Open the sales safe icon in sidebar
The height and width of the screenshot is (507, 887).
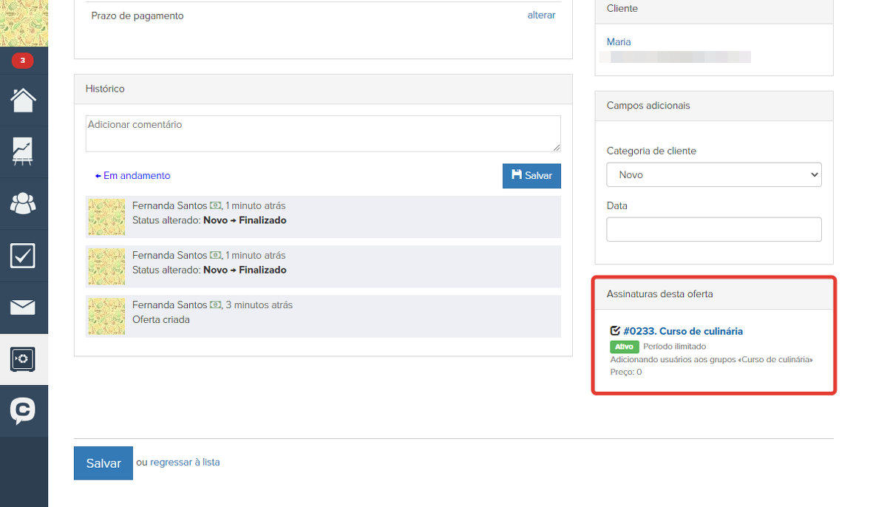pyautogui.click(x=23, y=359)
